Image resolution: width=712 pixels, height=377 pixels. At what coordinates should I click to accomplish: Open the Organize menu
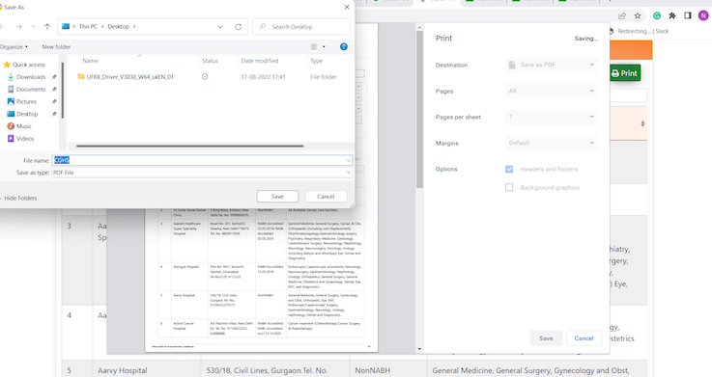pos(14,46)
